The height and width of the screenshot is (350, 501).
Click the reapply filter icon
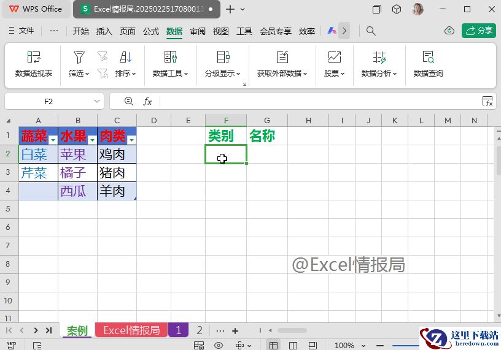coord(103,56)
